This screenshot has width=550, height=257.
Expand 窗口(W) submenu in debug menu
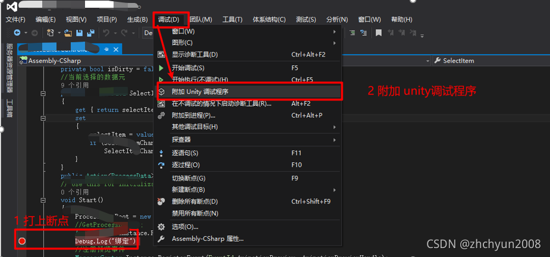pyautogui.click(x=249, y=32)
